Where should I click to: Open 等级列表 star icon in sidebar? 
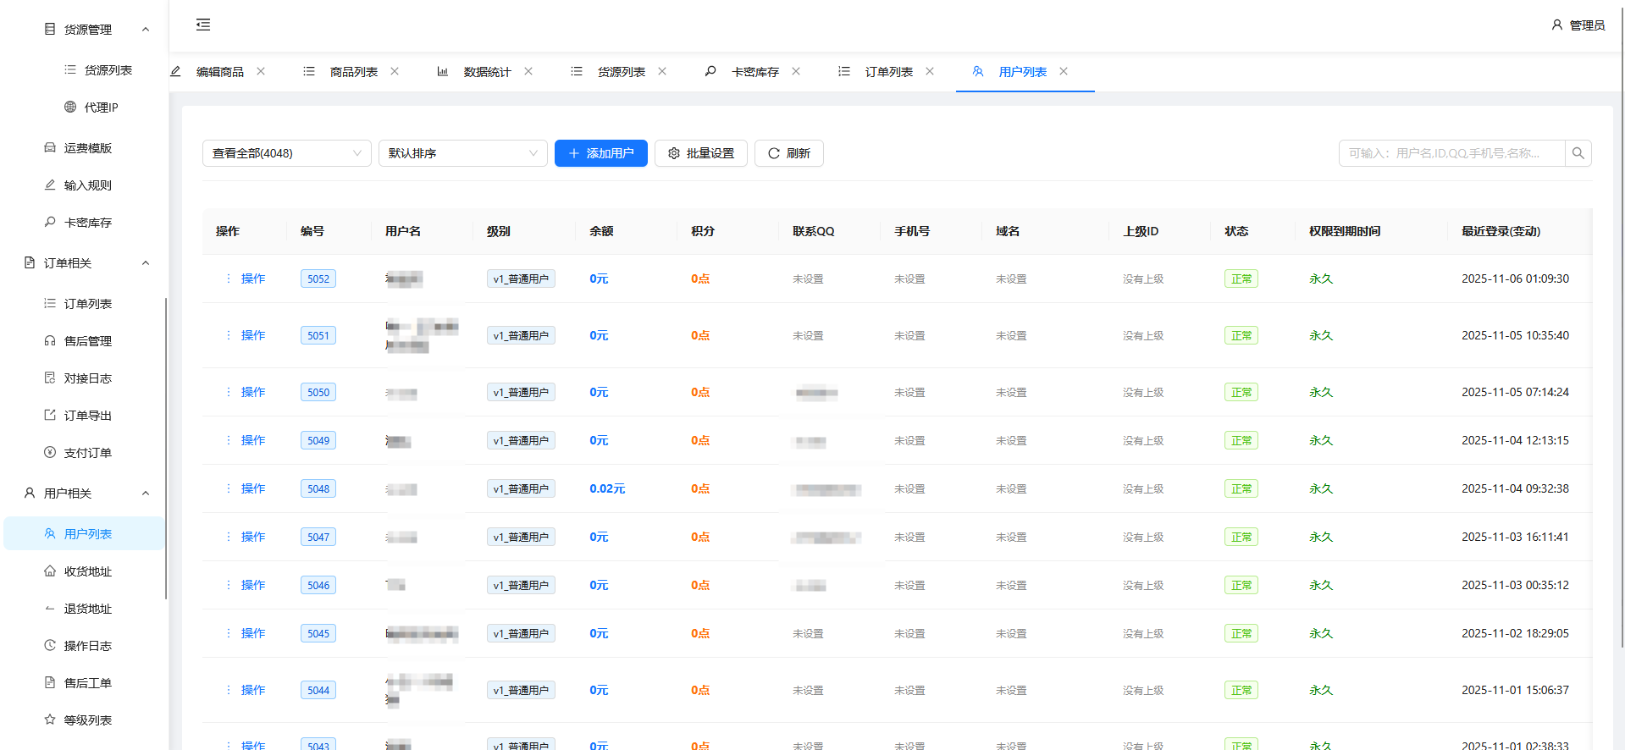[50, 720]
